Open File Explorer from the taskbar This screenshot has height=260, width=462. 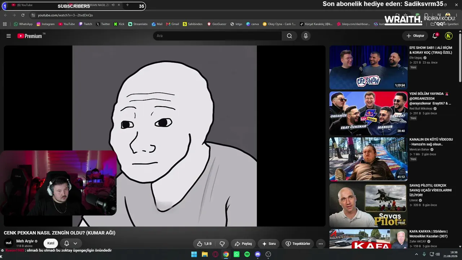click(x=205, y=254)
